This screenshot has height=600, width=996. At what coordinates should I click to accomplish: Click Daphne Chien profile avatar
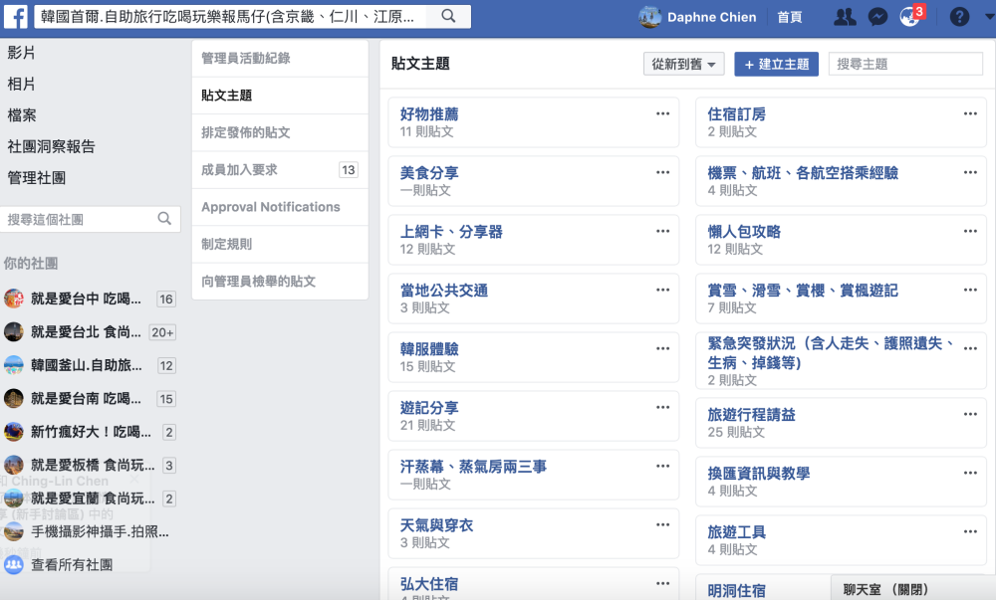click(649, 17)
